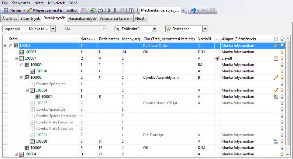
Task: Click the red obsolete icon beside Elavult
Action: pos(218,58)
